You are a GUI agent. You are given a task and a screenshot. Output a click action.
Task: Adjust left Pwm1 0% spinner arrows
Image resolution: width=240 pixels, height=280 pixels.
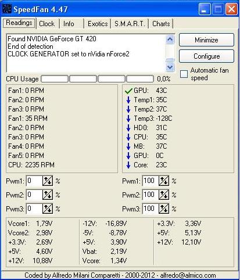click(x=48, y=181)
